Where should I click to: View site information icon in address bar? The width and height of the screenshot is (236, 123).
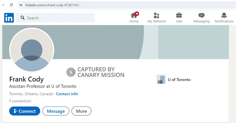[21, 5]
